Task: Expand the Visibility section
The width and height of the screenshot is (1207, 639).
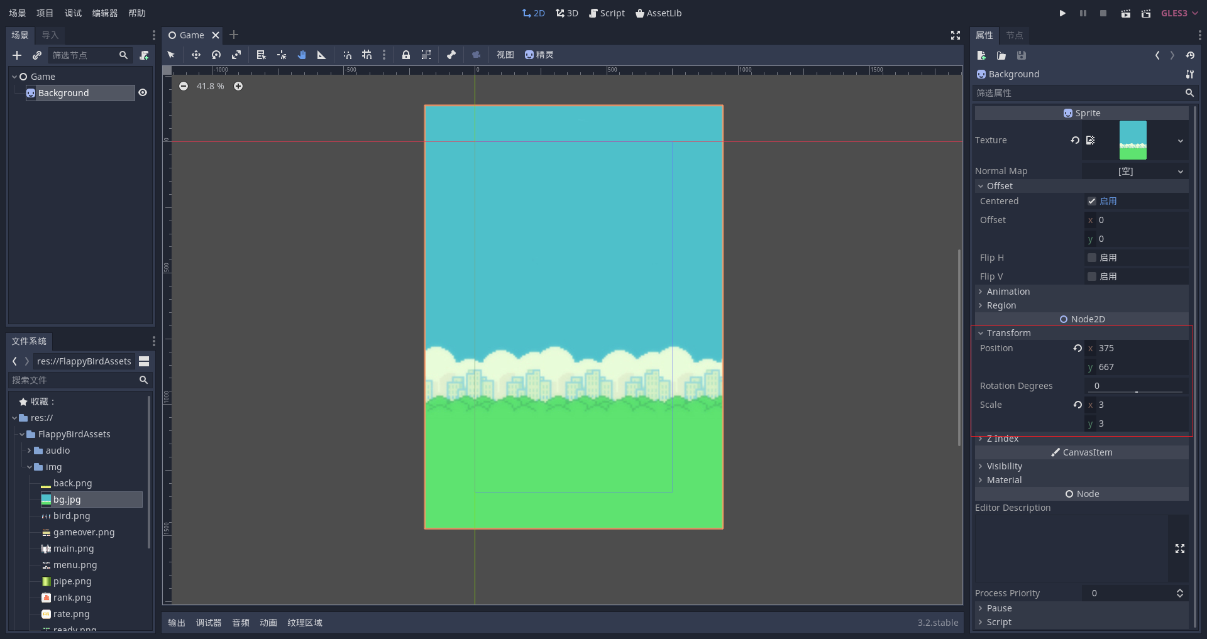Action: coord(1081,466)
